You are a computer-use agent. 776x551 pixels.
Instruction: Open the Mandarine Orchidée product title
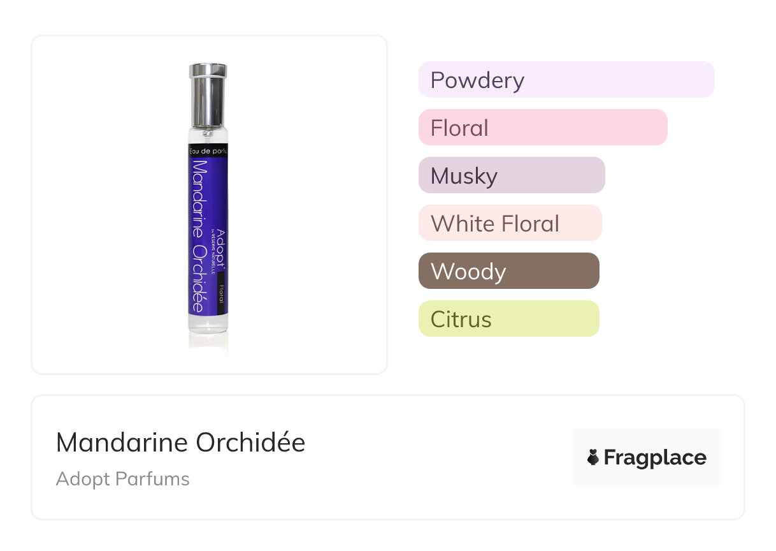[x=180, y=443]
